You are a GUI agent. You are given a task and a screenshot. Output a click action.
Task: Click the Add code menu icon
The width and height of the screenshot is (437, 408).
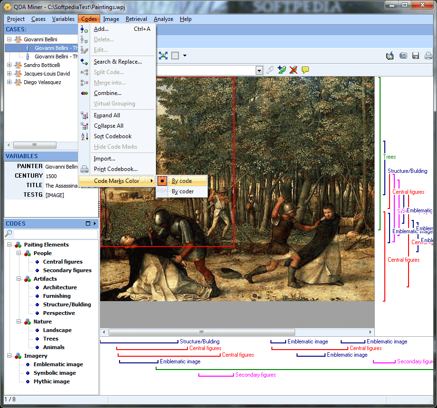(84, 29)
